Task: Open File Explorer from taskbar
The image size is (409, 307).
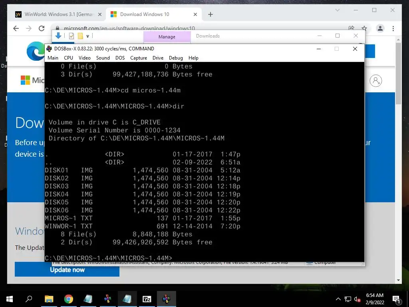Action: pos(49,299)
